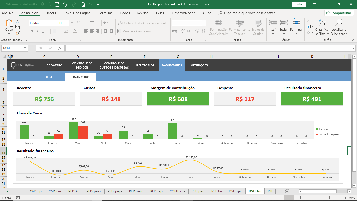Open the Calibri font name dropdown

pos(56,23)
